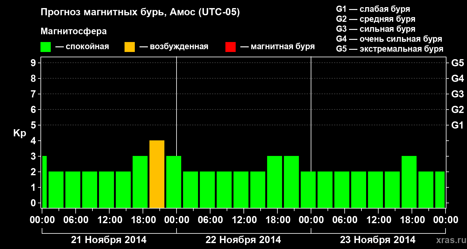Click the 'G1' label on the right axis

(458, 125)
